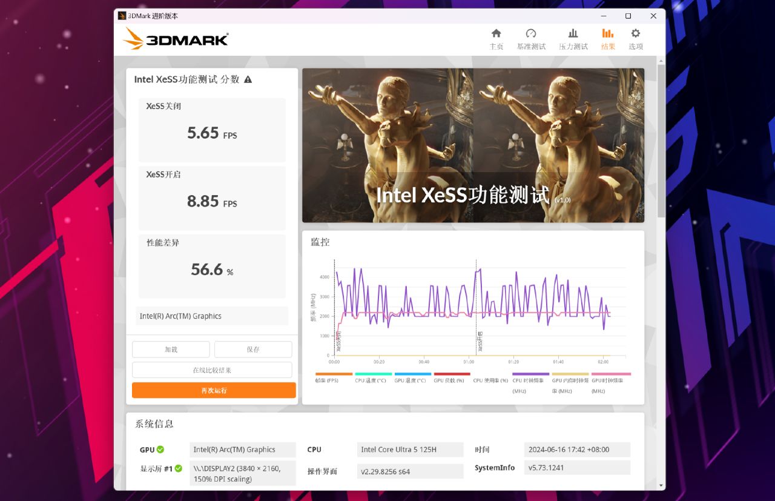Screen dimensions: 775x501
Task: Click the 2024-06-16 17:42 time value
Action: click(577, 450)
